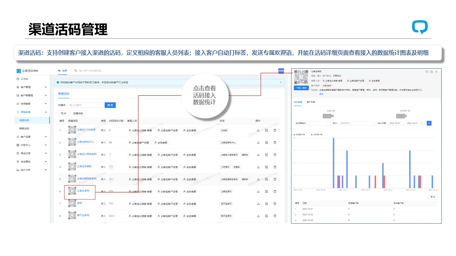The width and height of the screenshot is (456, 256).
Task: Download QR code for 企客宝旗舰版系统 row
Action: point(258,179)
